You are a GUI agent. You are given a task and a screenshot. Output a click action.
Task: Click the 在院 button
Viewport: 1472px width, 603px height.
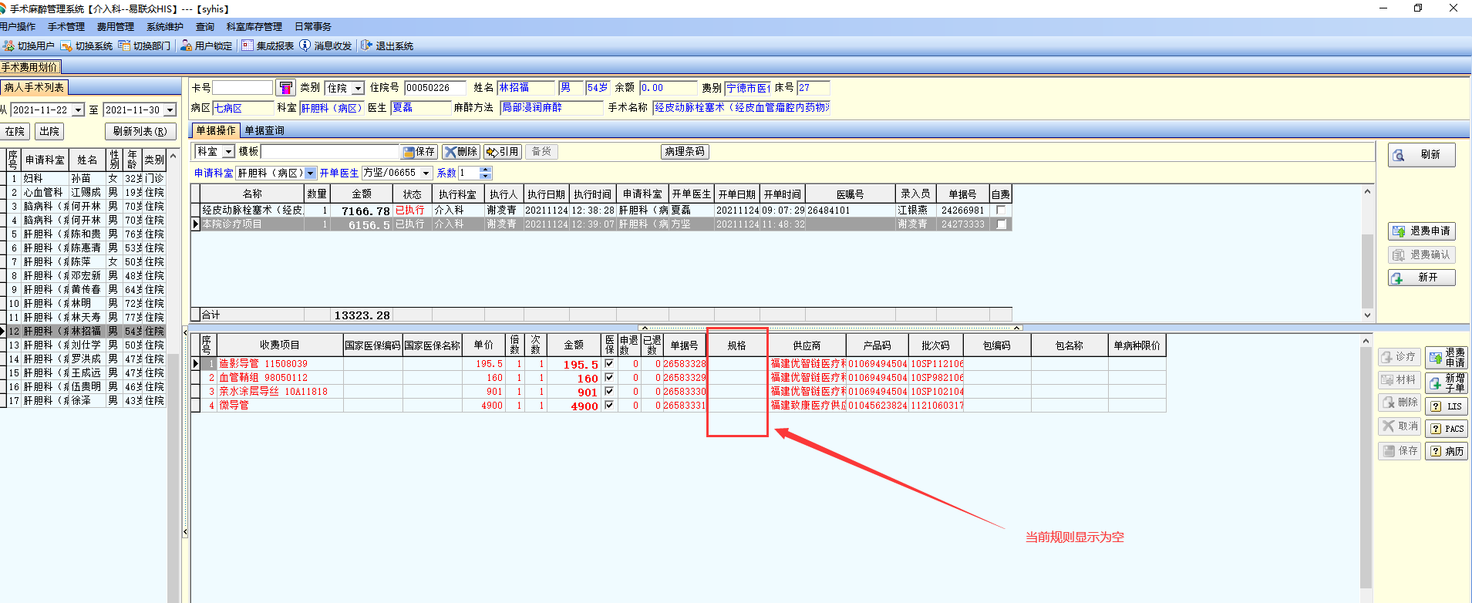click(x=15, y=132)
